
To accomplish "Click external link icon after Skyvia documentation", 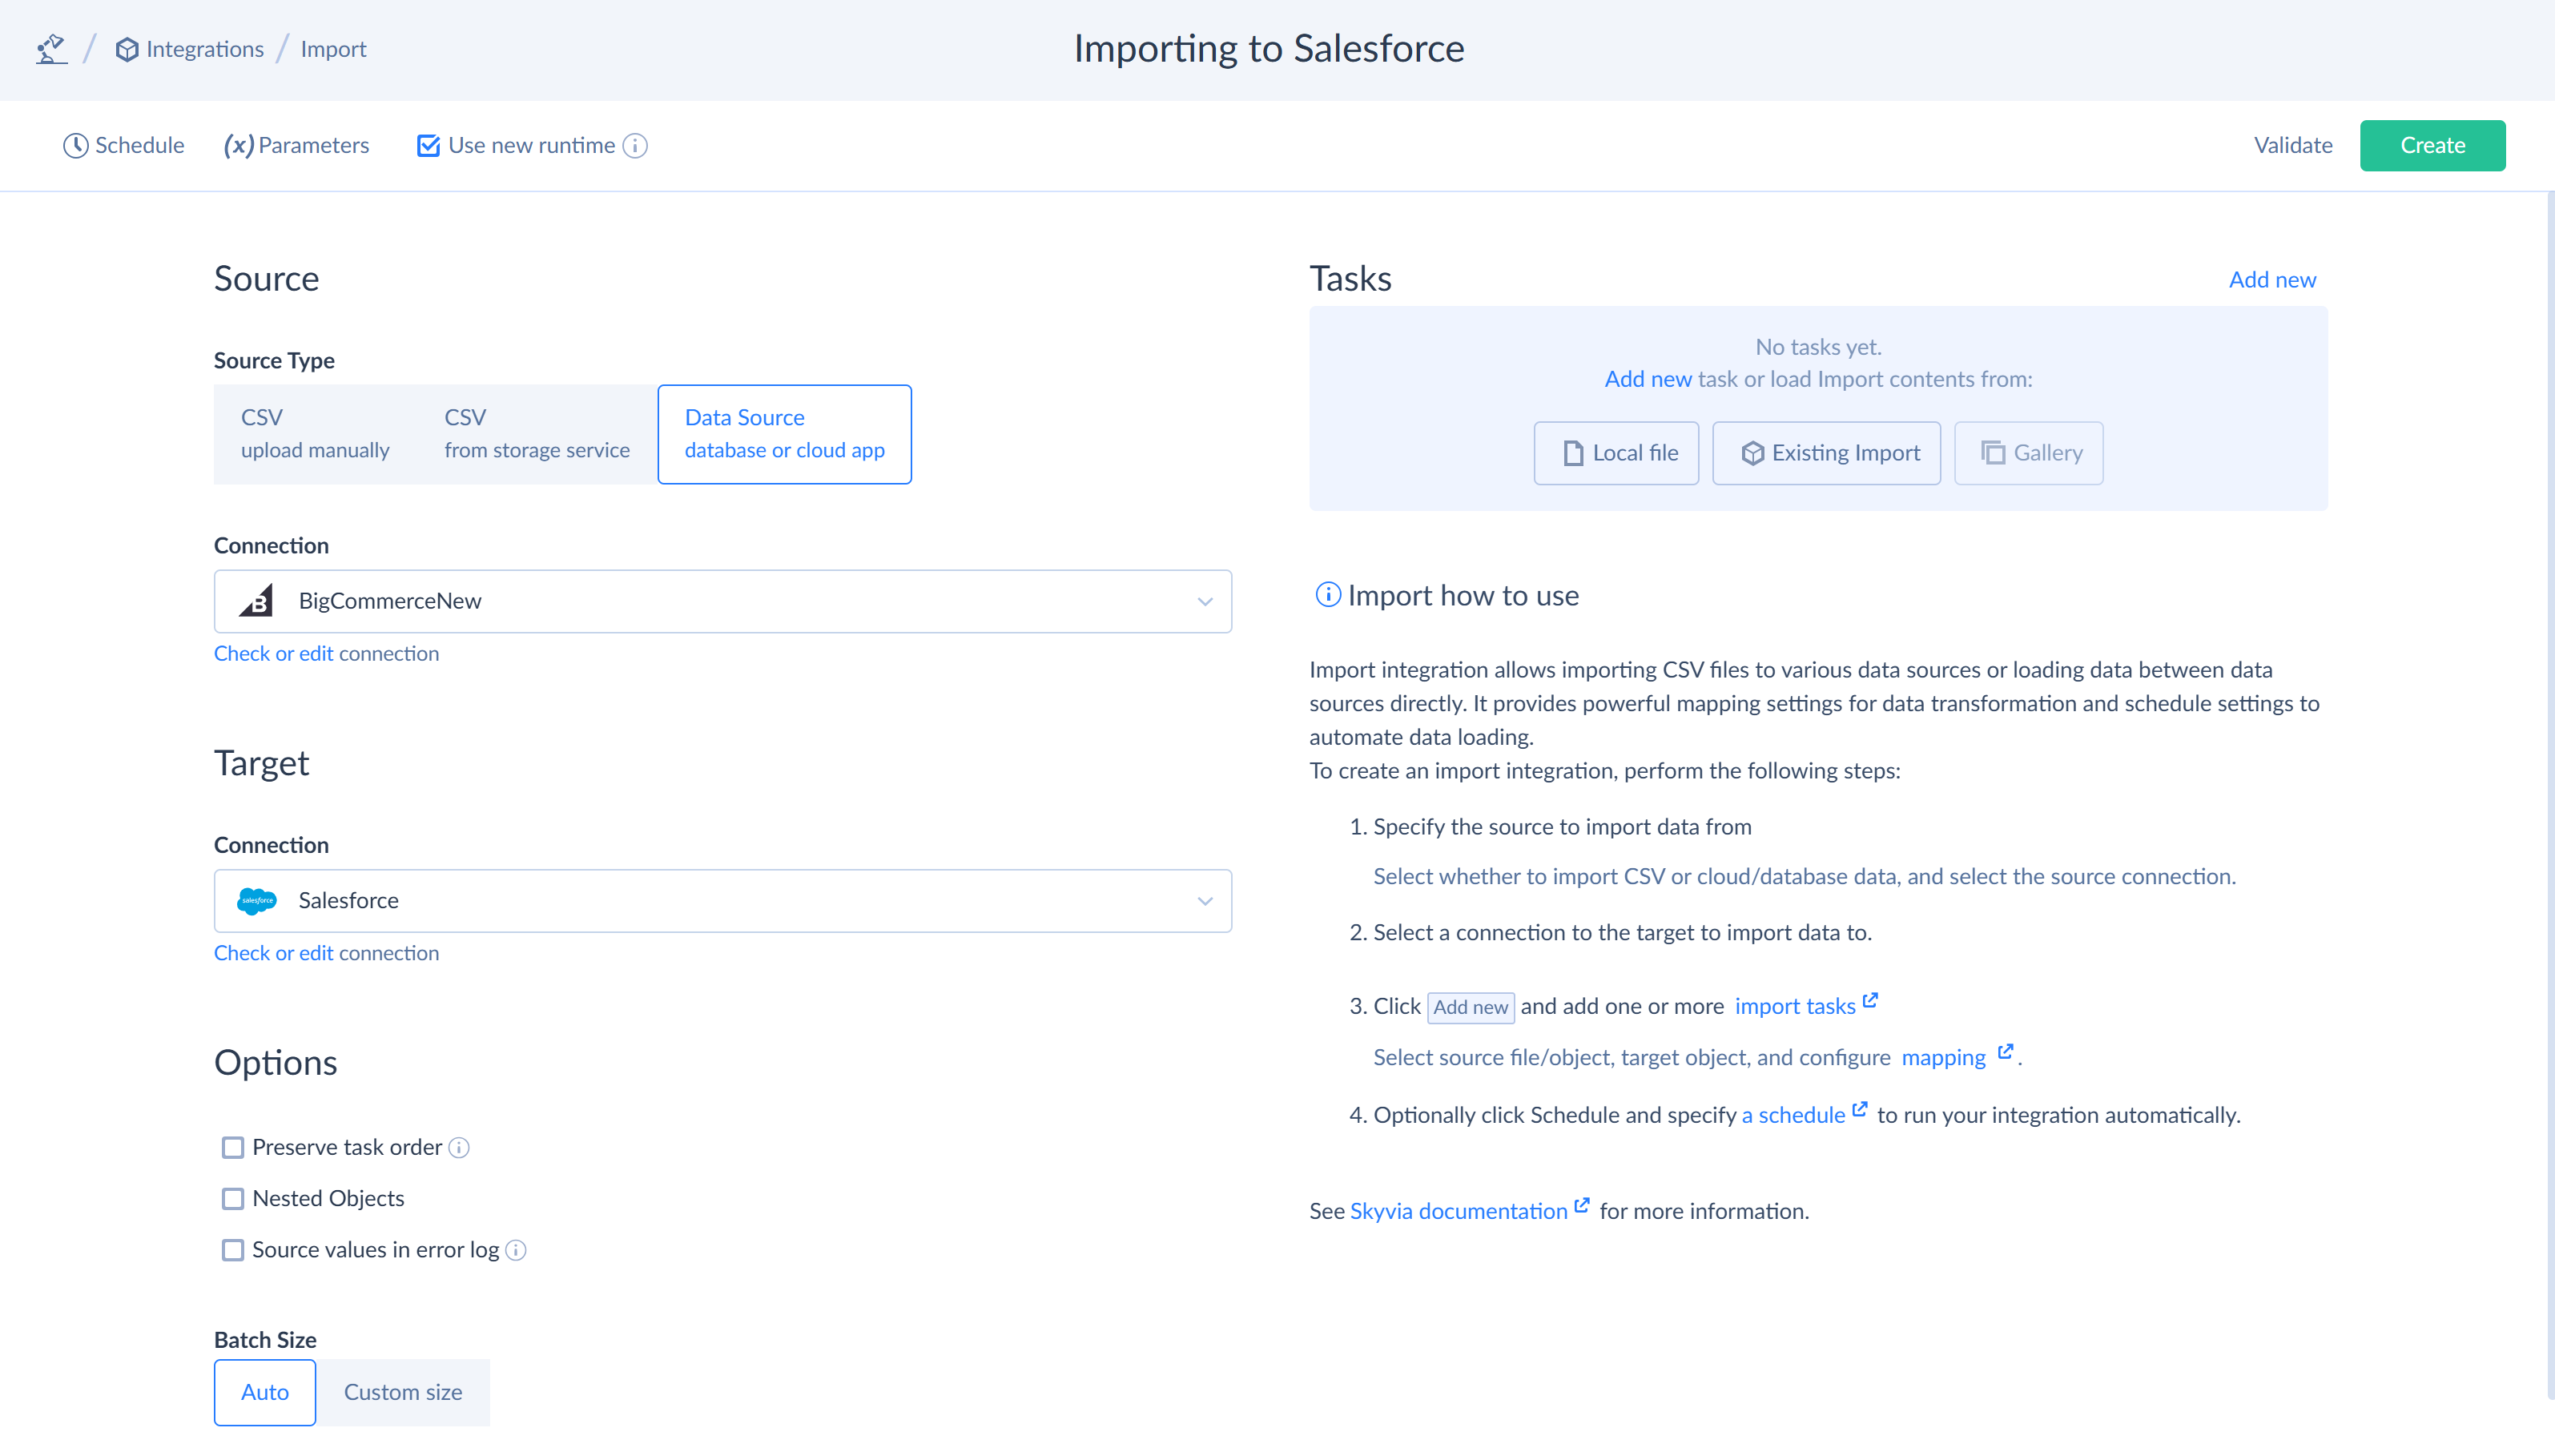I will click(1582, 1205).
